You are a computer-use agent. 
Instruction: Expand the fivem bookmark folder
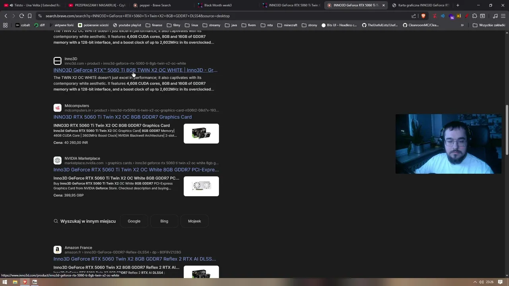pyautogui.click(x=249, y=25)
